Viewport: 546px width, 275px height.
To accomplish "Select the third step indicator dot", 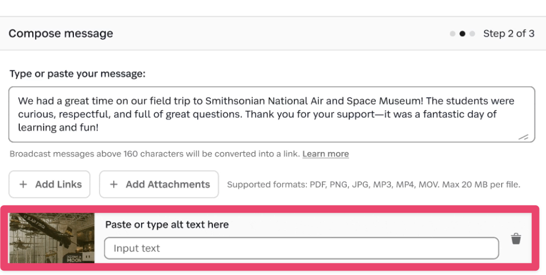I will click(x=472, y=34).
